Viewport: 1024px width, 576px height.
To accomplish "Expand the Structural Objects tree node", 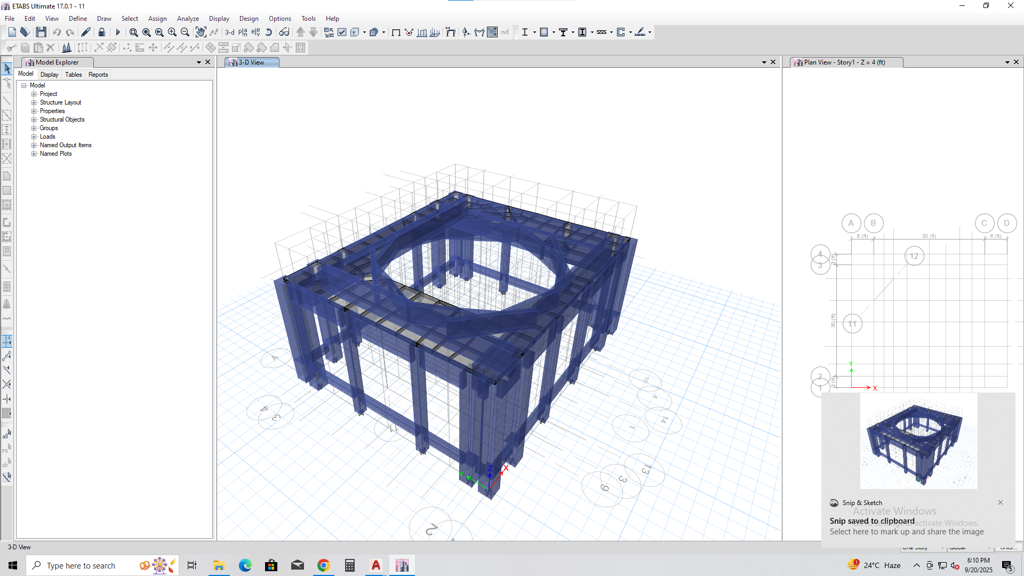I will coord(34,119).
